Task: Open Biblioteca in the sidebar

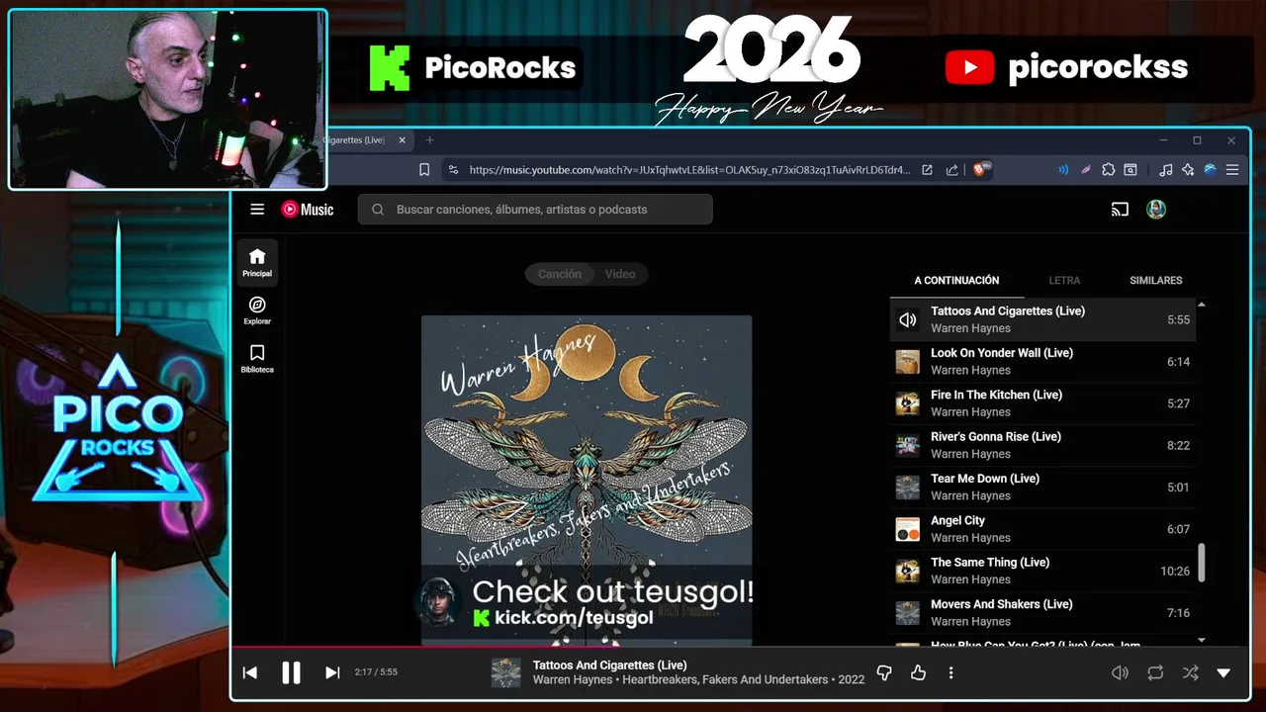Action: (x=257, y=359)
